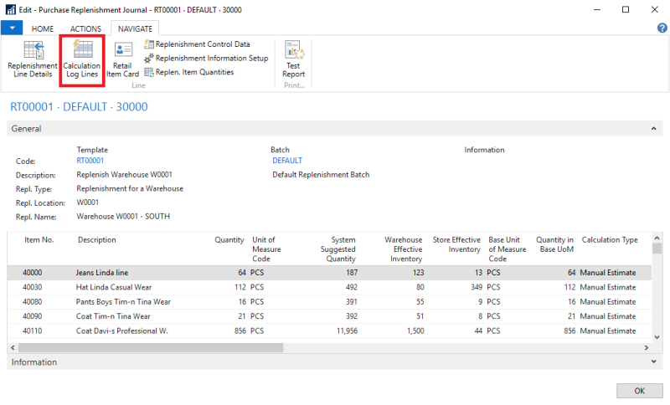Open the blue application menu dropdown
670x405 pixels.
click(12, 28)
